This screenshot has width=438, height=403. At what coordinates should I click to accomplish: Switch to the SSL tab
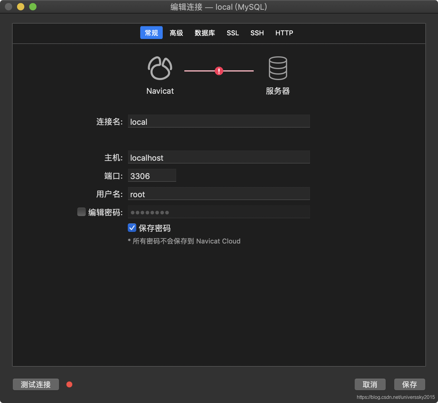(x=233, y=33)
